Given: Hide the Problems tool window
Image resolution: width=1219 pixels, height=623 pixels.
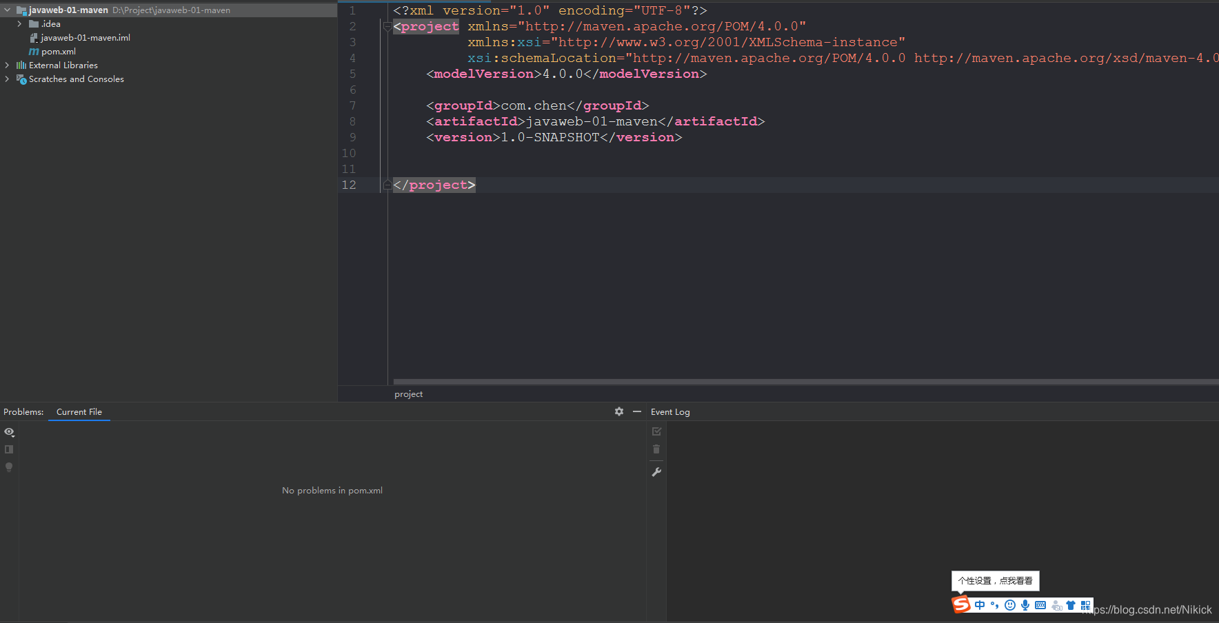Looking at the screenshot, I should tap(637, 411).
